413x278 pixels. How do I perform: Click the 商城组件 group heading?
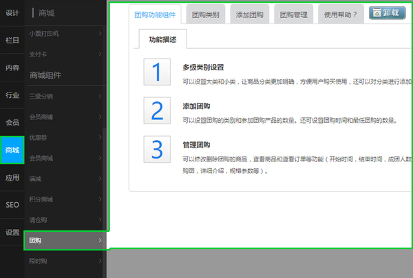pos(45,75)
